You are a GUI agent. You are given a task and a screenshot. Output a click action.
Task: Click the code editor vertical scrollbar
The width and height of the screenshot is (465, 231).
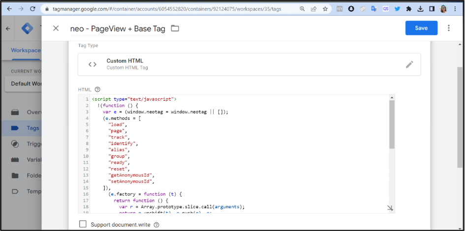(x=392, y=124)
